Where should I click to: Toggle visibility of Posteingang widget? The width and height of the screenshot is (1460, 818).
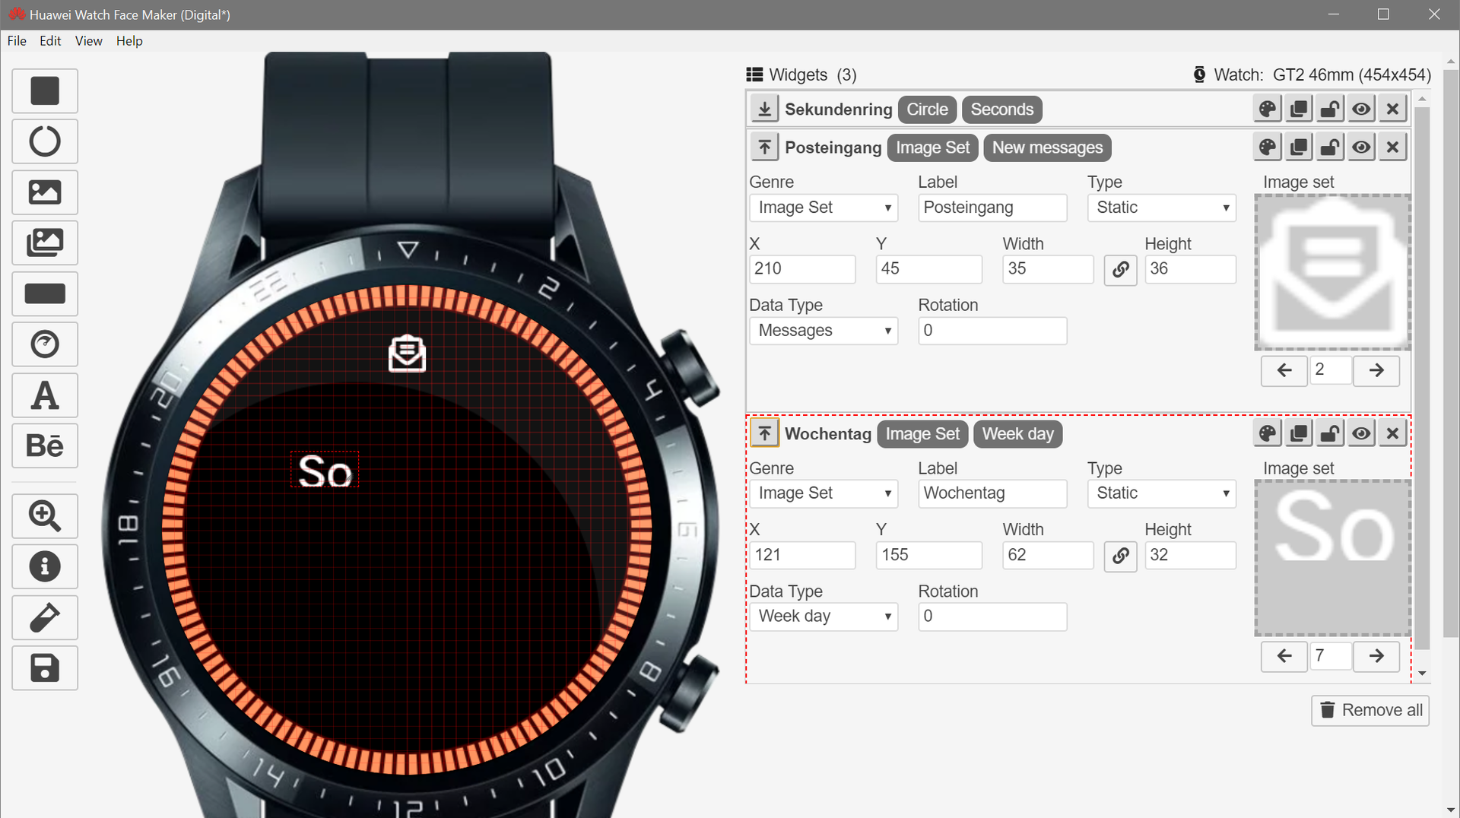tap(1361, 147)
